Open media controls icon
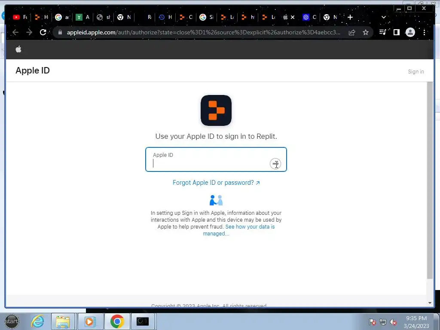Viewport: 440px width, 330px height. (x=383, y=32)
